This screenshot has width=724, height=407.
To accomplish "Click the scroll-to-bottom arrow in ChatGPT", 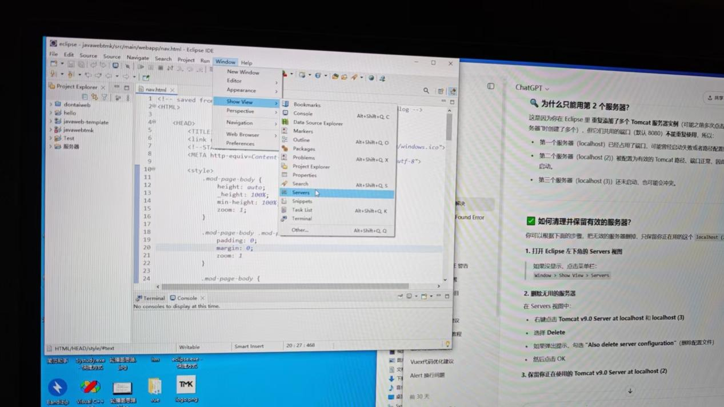I will point(630,391).
